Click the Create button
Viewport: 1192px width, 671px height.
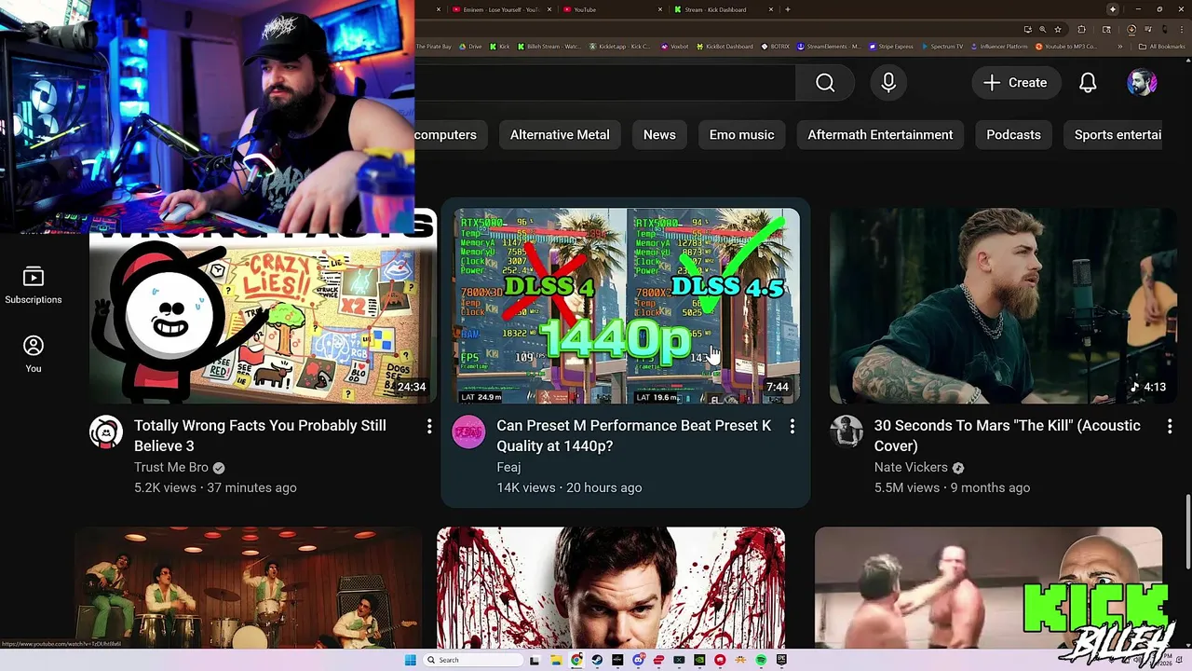point(1015,83)
